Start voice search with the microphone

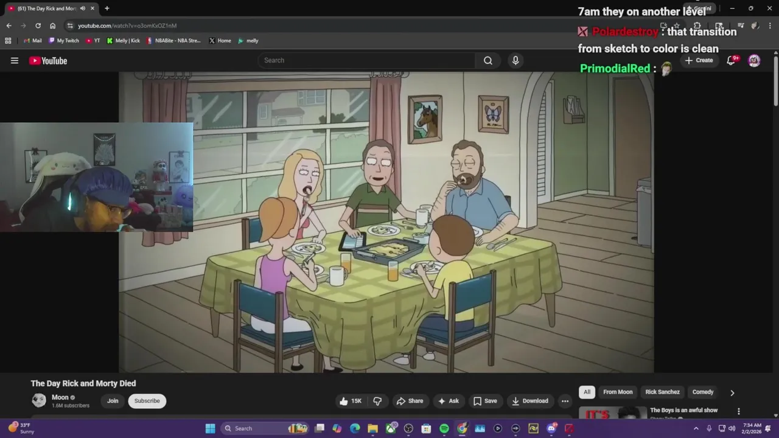pyautogui.click(x=515, y=60)
